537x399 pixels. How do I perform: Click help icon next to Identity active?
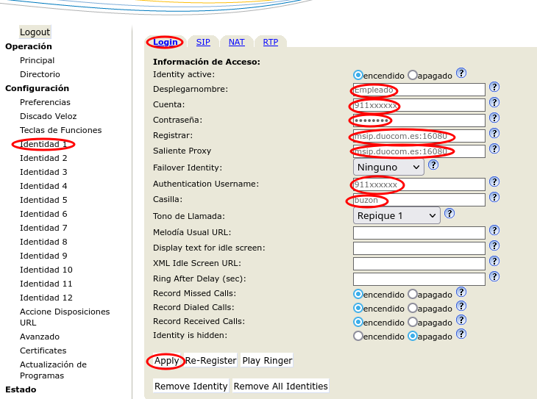tap(461, 73)
